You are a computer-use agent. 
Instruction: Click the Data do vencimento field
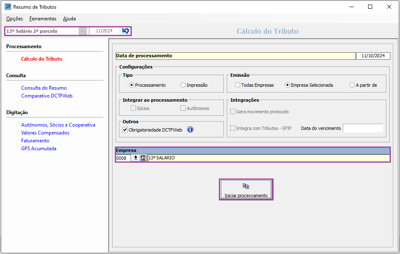click(x=362, y=128)
